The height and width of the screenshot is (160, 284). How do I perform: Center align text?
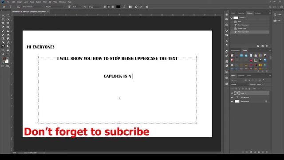[x=109, y=7]
